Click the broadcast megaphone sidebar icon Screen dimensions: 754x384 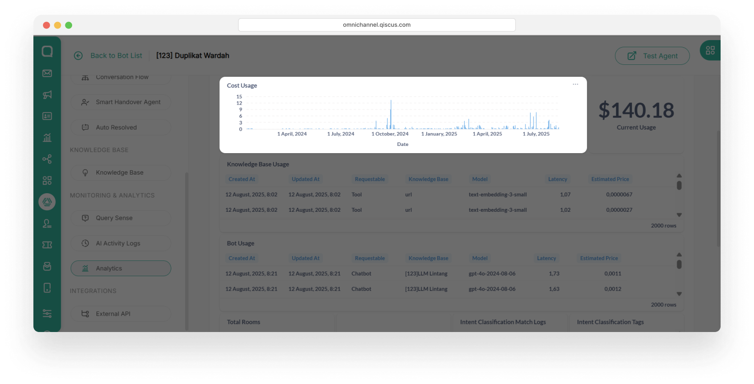pos(47,94)
